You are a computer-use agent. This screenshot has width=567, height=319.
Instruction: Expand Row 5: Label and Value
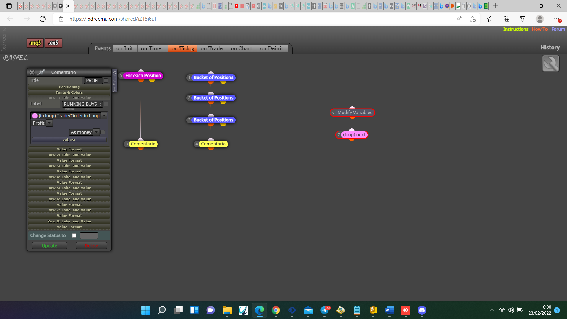69,188
